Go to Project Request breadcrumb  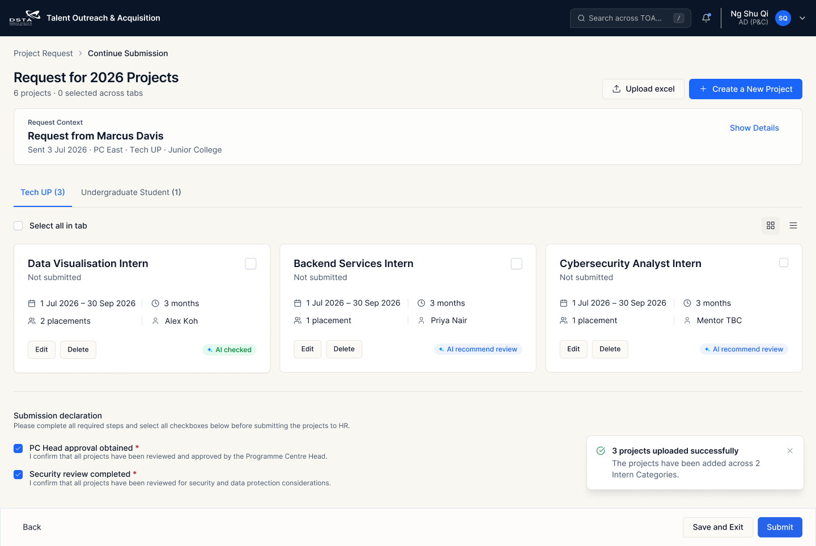coord(43,53)
